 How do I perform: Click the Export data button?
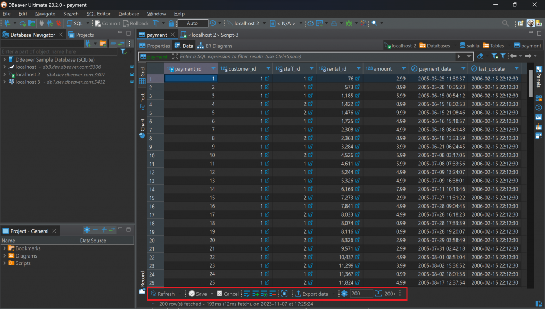tap(312, 294)
